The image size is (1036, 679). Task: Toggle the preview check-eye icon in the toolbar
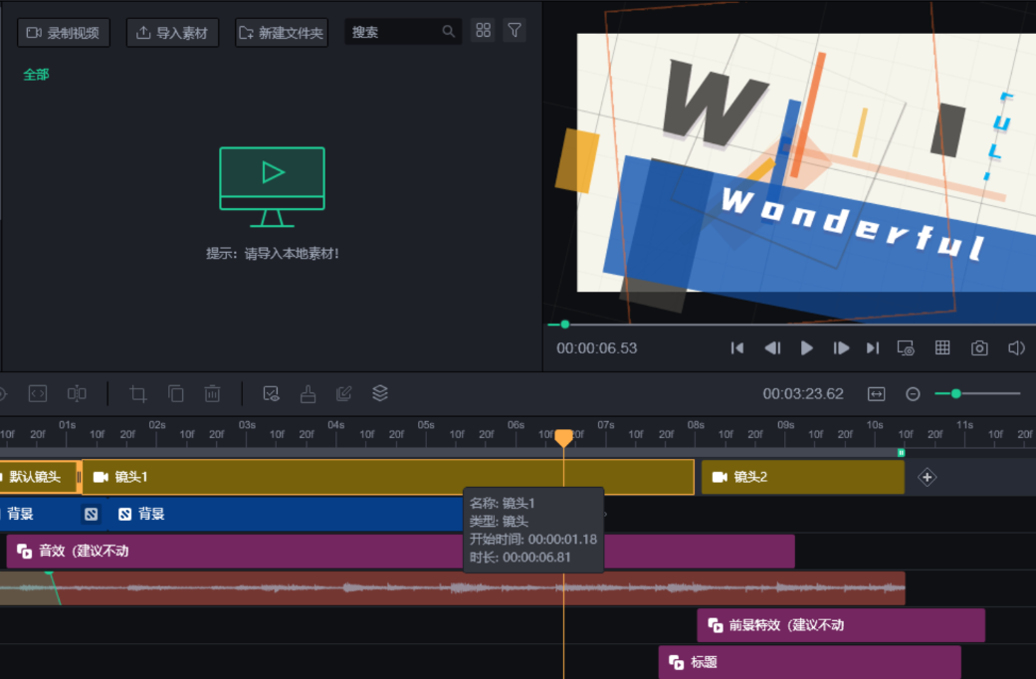[271, 393]
